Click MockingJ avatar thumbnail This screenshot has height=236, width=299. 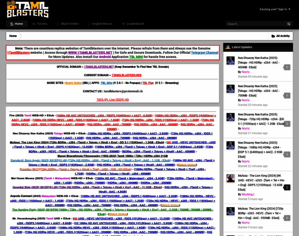231,179
